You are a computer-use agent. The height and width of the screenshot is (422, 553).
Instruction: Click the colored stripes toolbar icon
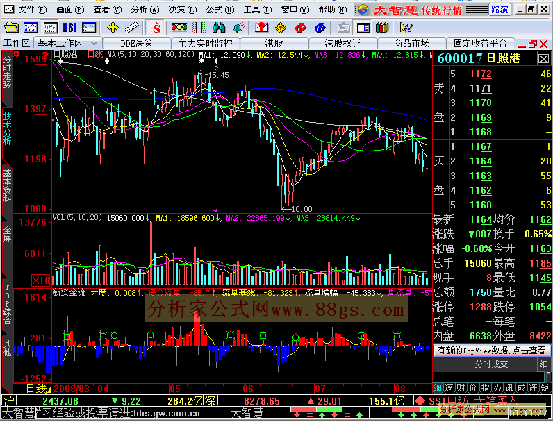(x=199, y=27)
